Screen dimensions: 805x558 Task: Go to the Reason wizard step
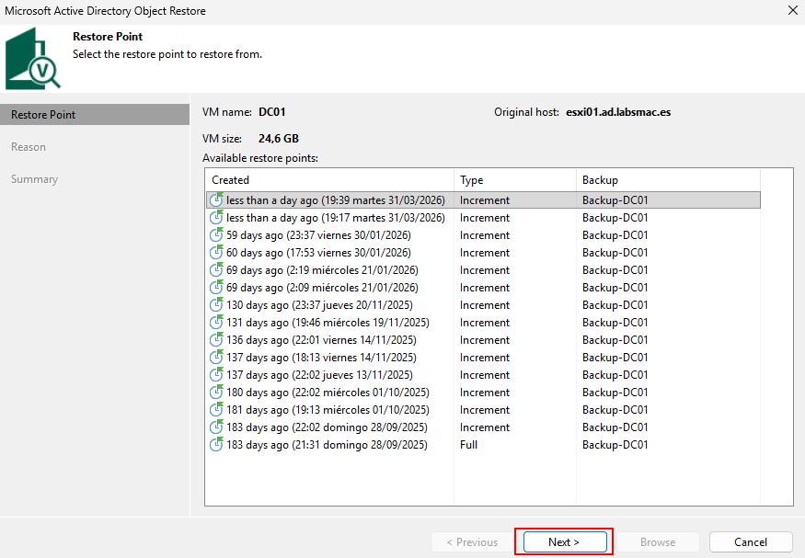pos(29,147)
